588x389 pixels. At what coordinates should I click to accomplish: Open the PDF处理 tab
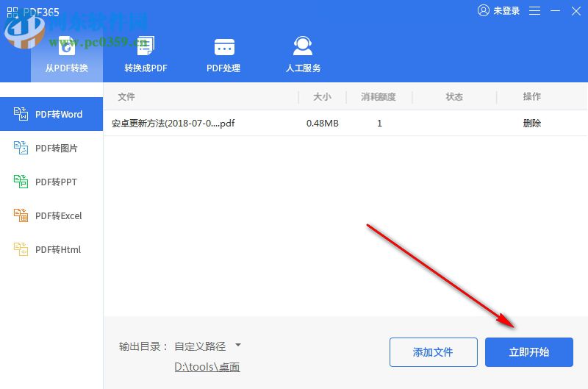[x=223, y=57]
